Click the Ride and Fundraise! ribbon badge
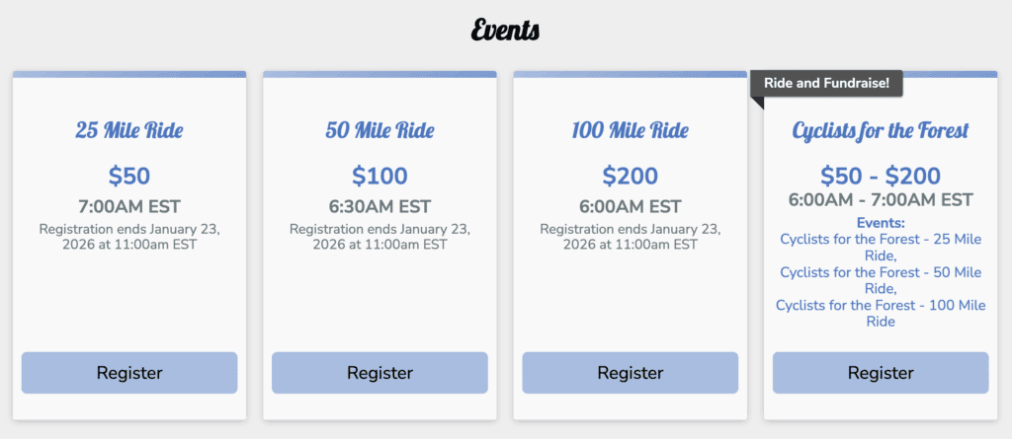 point(826,83)
